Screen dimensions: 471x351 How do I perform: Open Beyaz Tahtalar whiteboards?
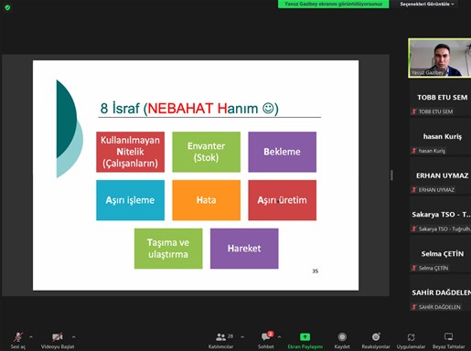coord(449,340)
